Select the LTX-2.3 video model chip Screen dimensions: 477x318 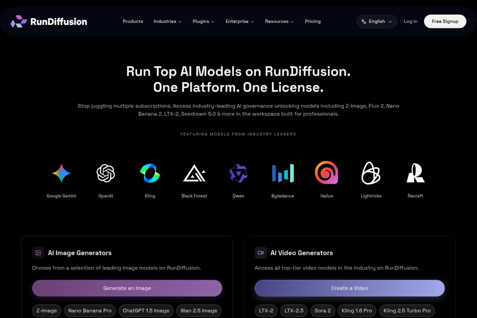click(294, 311)
